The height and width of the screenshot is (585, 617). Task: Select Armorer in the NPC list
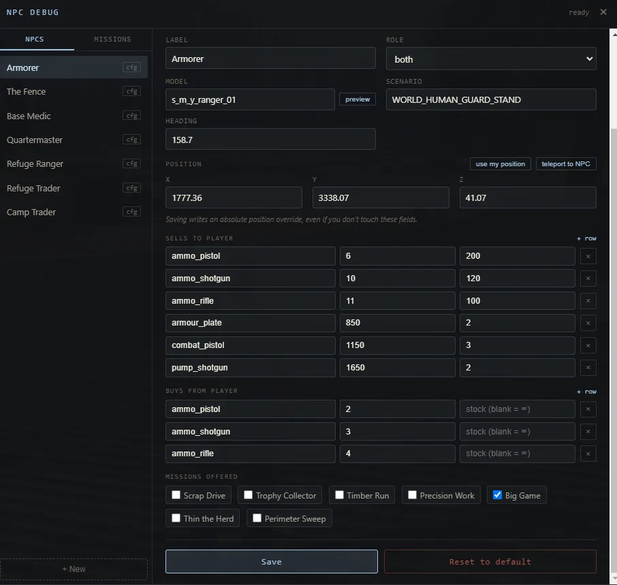(x=74, y=67)
